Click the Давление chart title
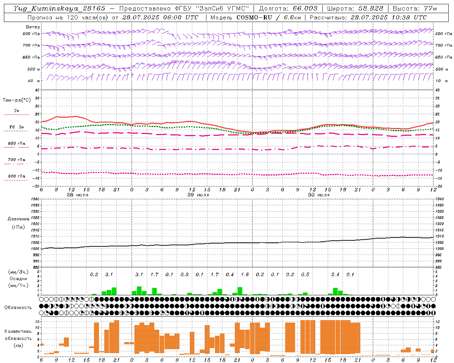454x363 pixels. 18,219
